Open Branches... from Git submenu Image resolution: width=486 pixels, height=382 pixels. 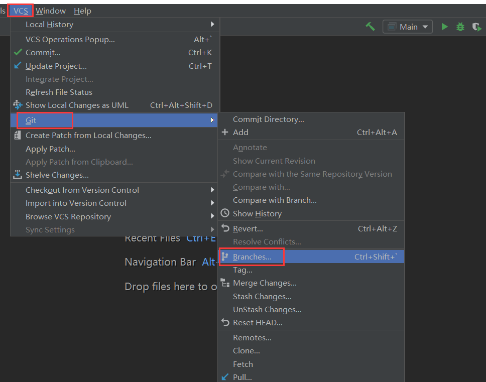coord(311,257)
